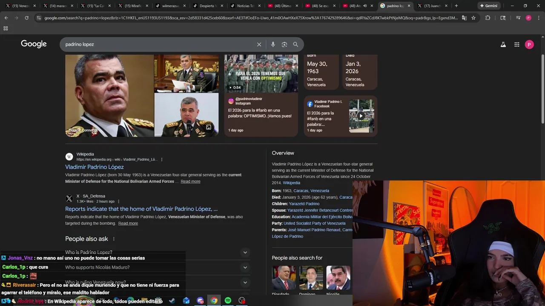Bookmark this page with the star icon
Screen dimensions: 545x306
click(x=473, y=18)
